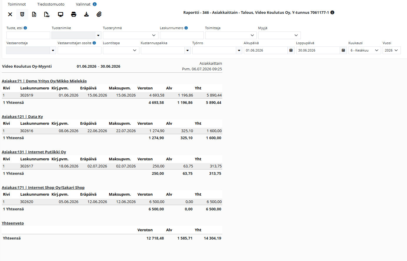Open the Kuukausi month dropdown
Image resolution: width=407 pixels, height=261 pixels.
pyautogui.click(x=365, y=50)
